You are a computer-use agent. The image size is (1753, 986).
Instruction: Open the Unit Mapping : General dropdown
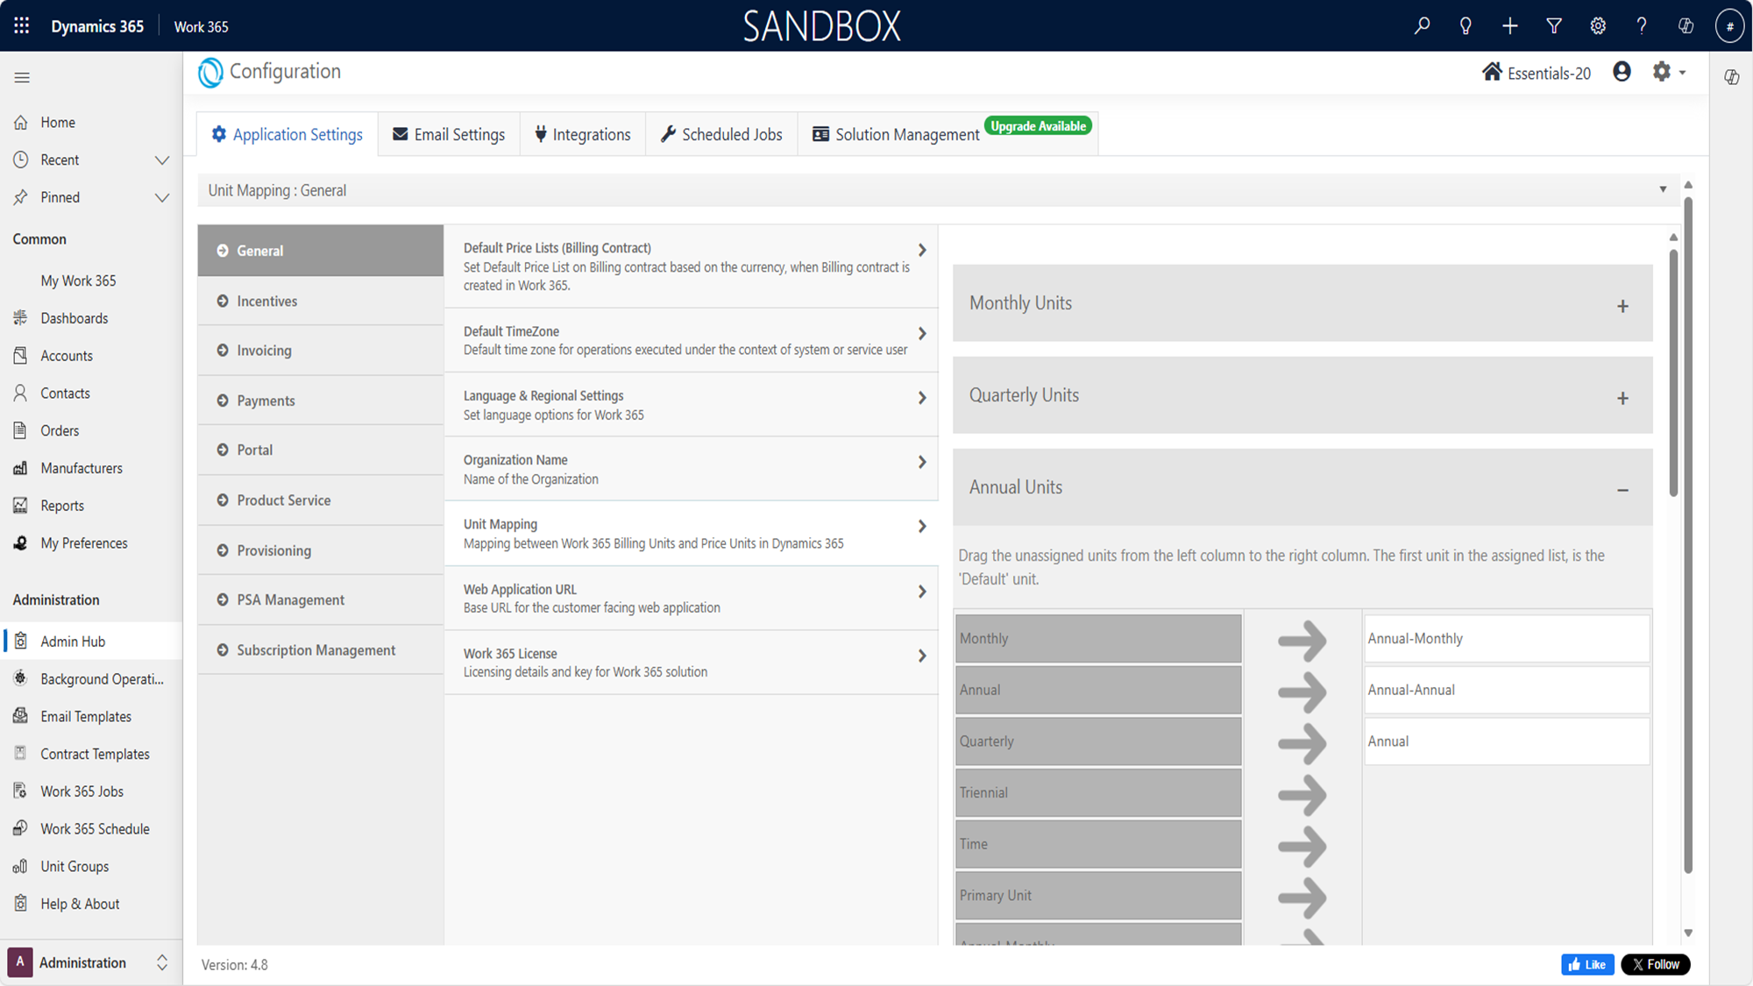coord(1662,189)
